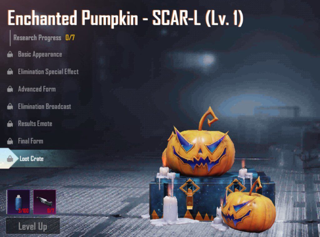Click the lock icon beside Basic Appearance
This screenshot has height=237, width=320.
coord(10,54)
